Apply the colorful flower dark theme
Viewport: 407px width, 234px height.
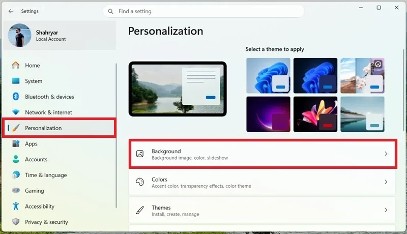(x=315, y=114)
